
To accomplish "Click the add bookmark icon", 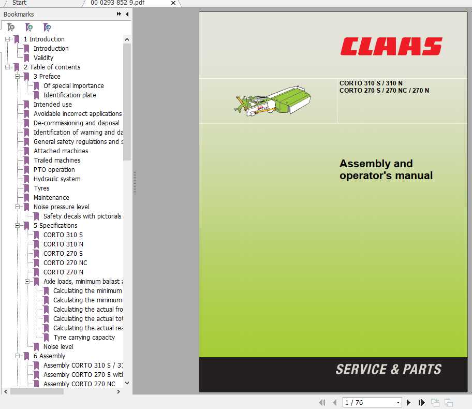I will [29, 27].
